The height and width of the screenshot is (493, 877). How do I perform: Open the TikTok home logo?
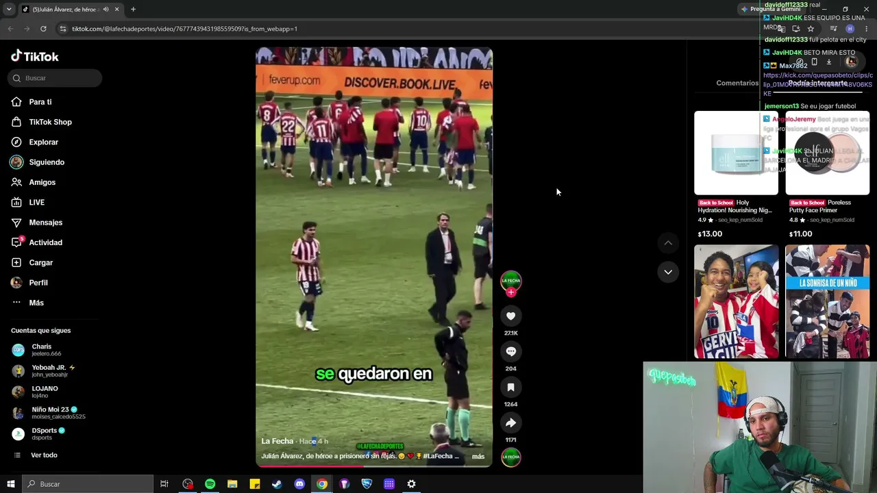[35, 56]
